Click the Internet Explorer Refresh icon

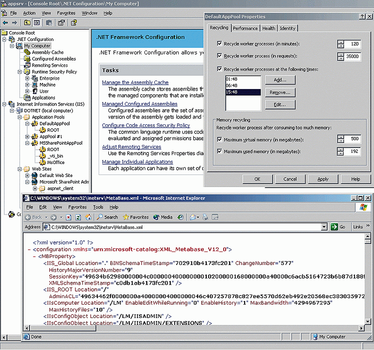(78, 217)
